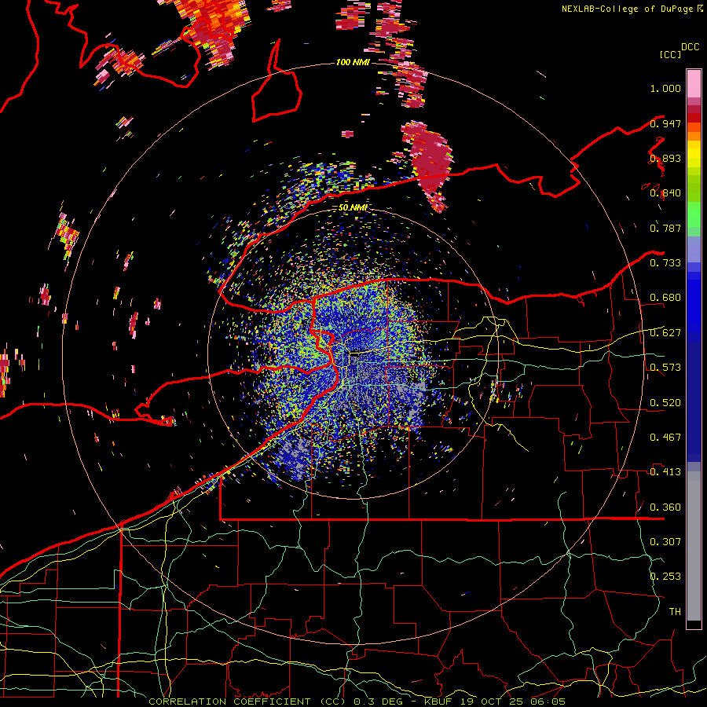
Task: Pick the yellow segment of the color bar
Action: [x=694, y=154]
